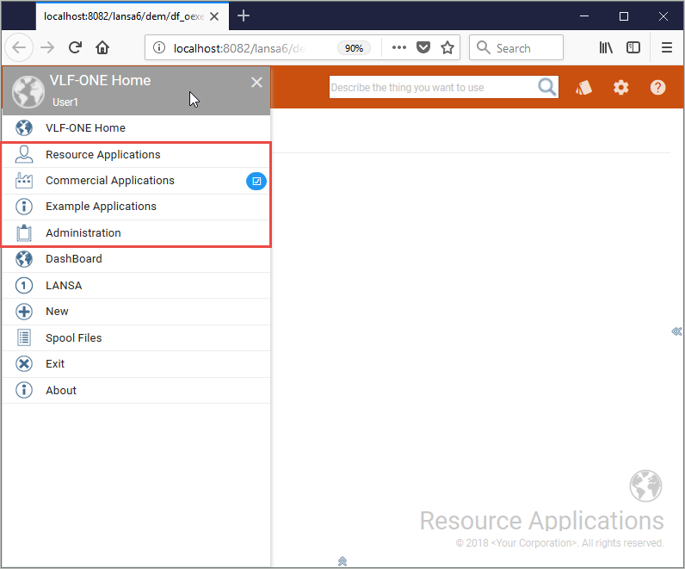The image size is (685, 569).
Task: Click the large globe avatar in menu header
Action: pyautogui.click(x=28, y=91)
